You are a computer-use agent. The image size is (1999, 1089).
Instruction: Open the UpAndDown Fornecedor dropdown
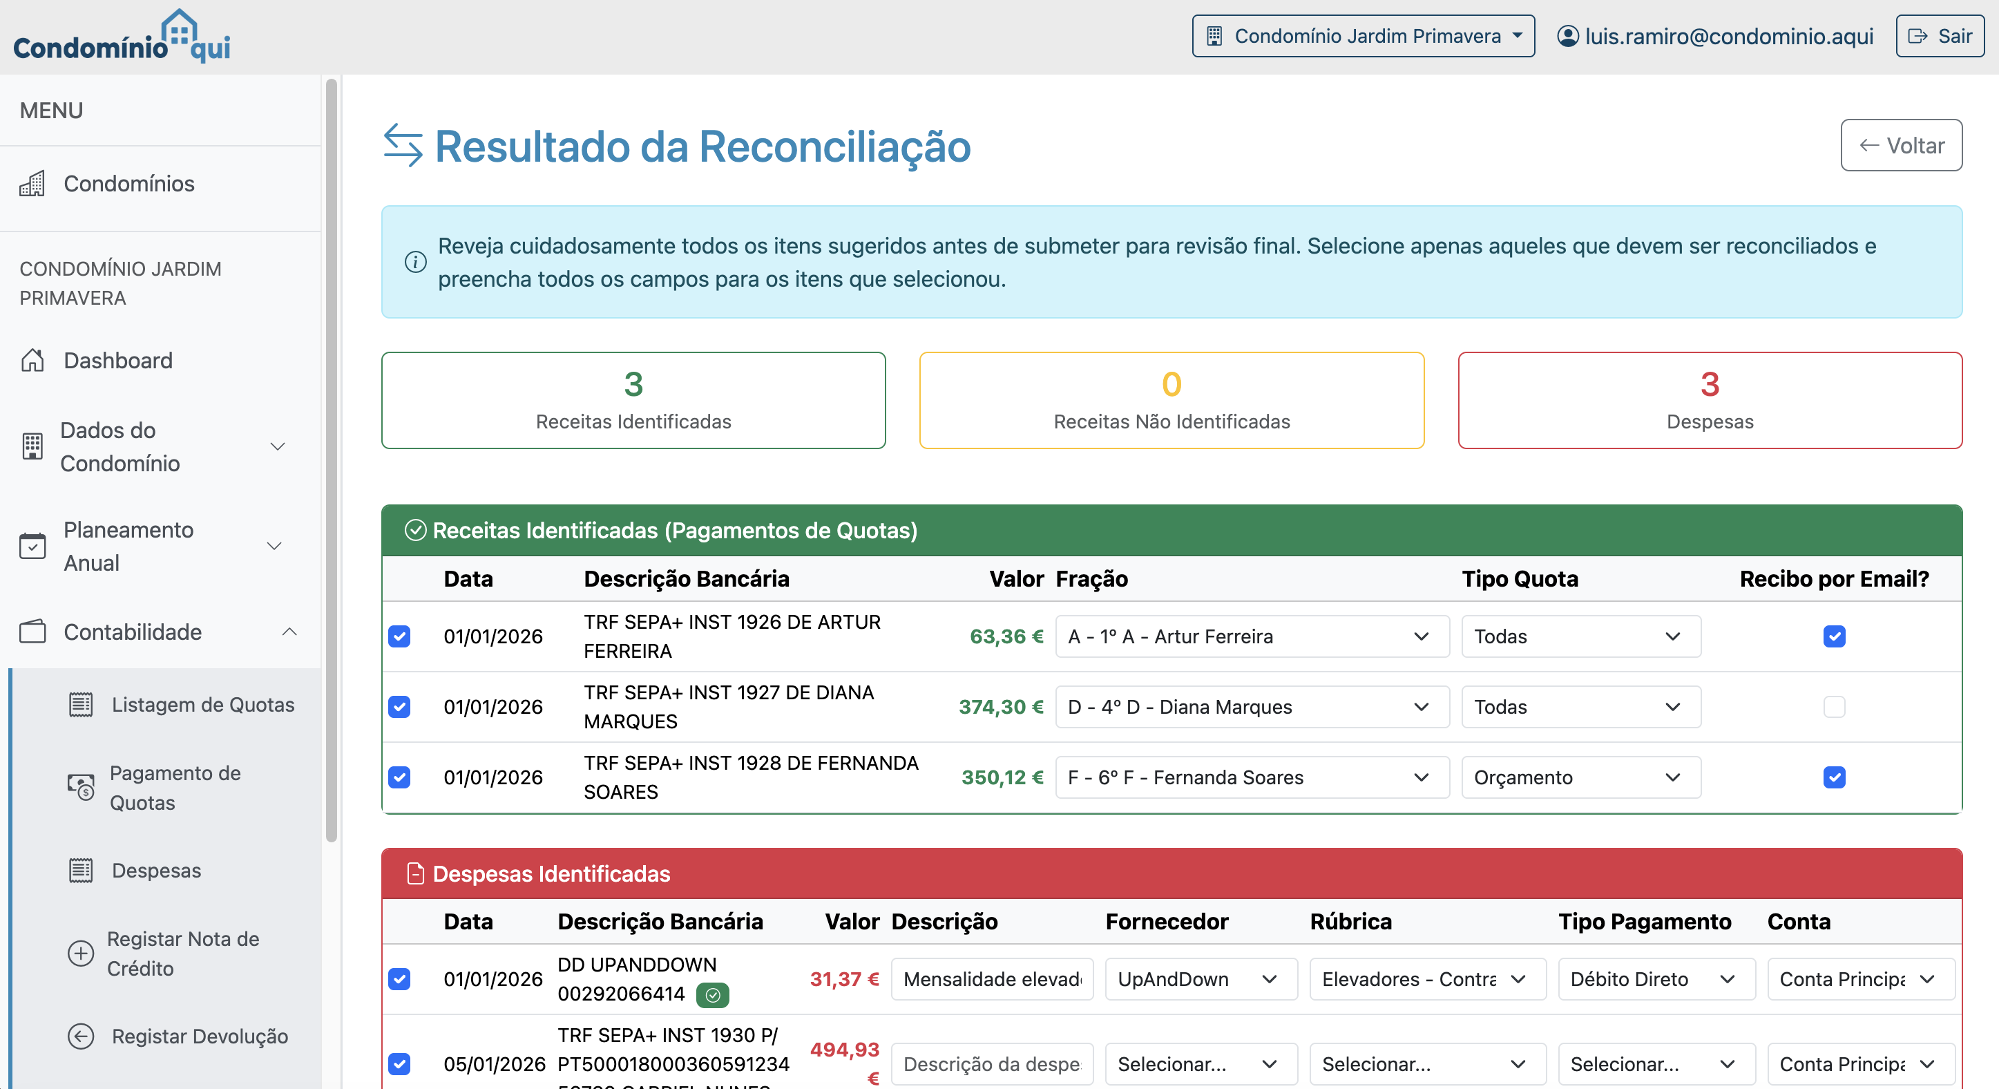click(1201, 980)
